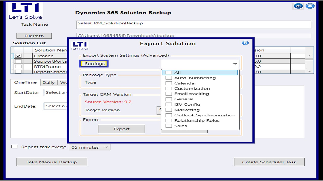Screen dimensions: 323x181
Task: Check the General option
Action: pyautogui.click(x=169, y=99)
